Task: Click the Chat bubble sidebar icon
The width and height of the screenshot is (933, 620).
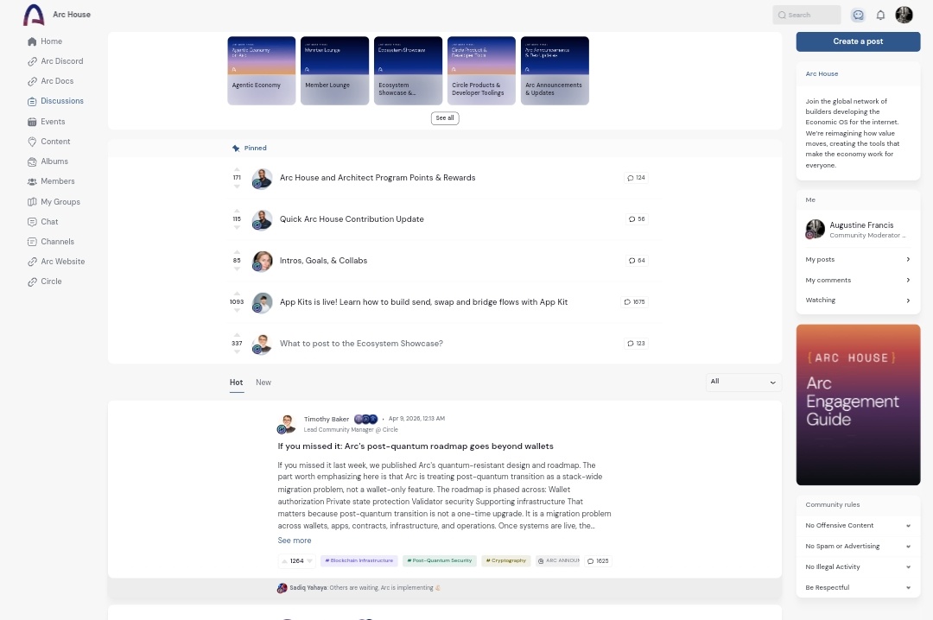Action: [32, 222]
